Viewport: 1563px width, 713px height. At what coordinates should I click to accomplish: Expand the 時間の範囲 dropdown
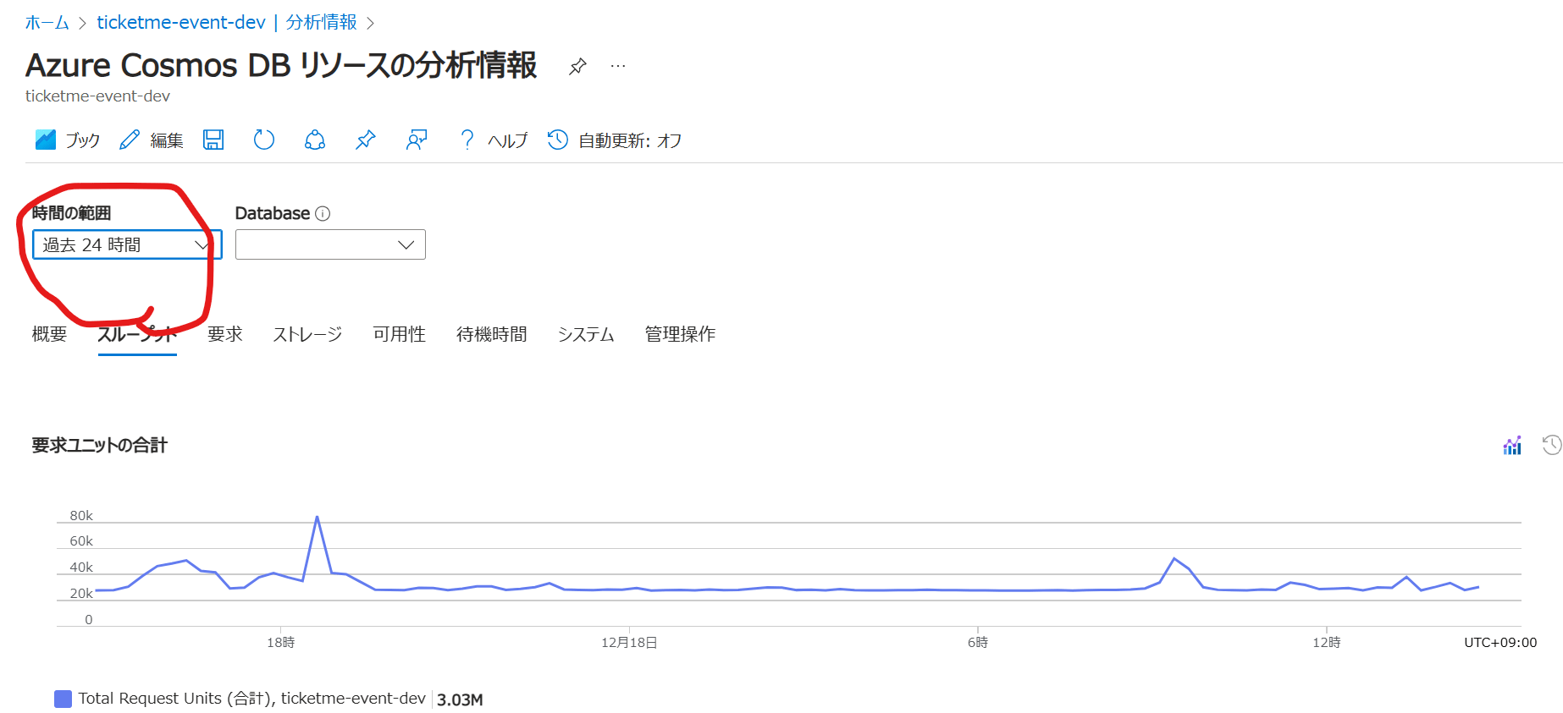pyautogui.click(x=127, y=244)
